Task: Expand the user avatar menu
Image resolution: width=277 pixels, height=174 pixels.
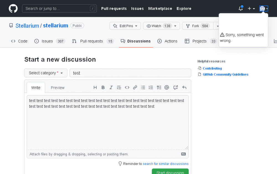Action: 263,9
